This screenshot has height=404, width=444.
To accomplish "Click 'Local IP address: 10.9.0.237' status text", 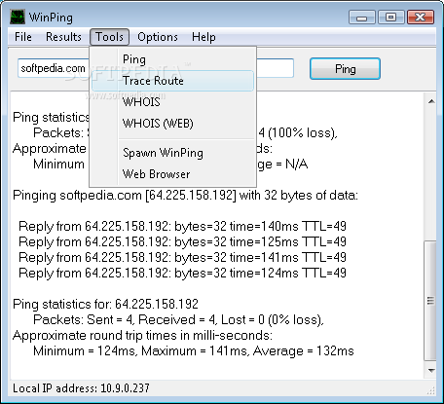I will point(81,388).
